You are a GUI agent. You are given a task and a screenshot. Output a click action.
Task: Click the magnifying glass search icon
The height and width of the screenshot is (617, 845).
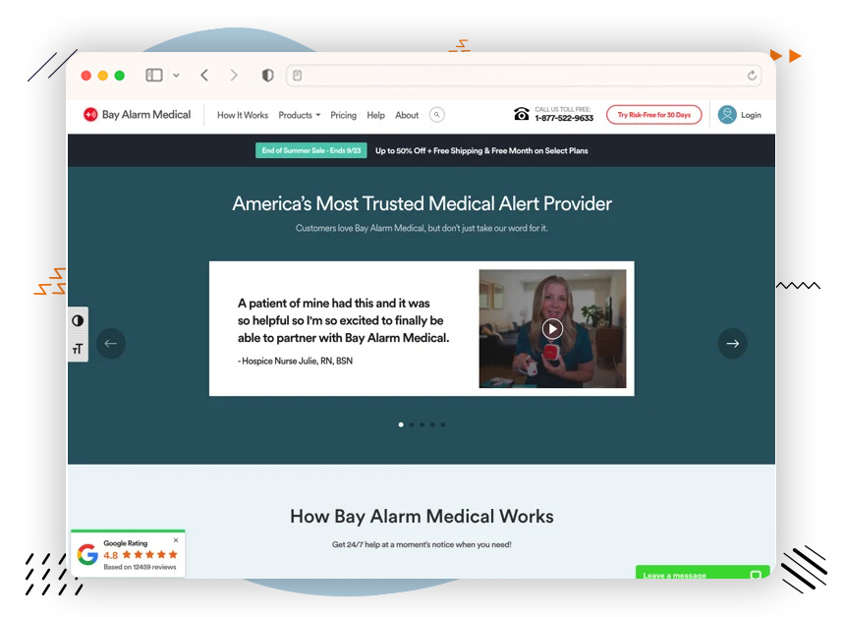[x=436, y=115]
